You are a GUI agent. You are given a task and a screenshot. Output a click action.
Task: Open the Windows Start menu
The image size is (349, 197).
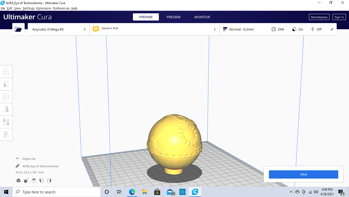pos(6,192)
